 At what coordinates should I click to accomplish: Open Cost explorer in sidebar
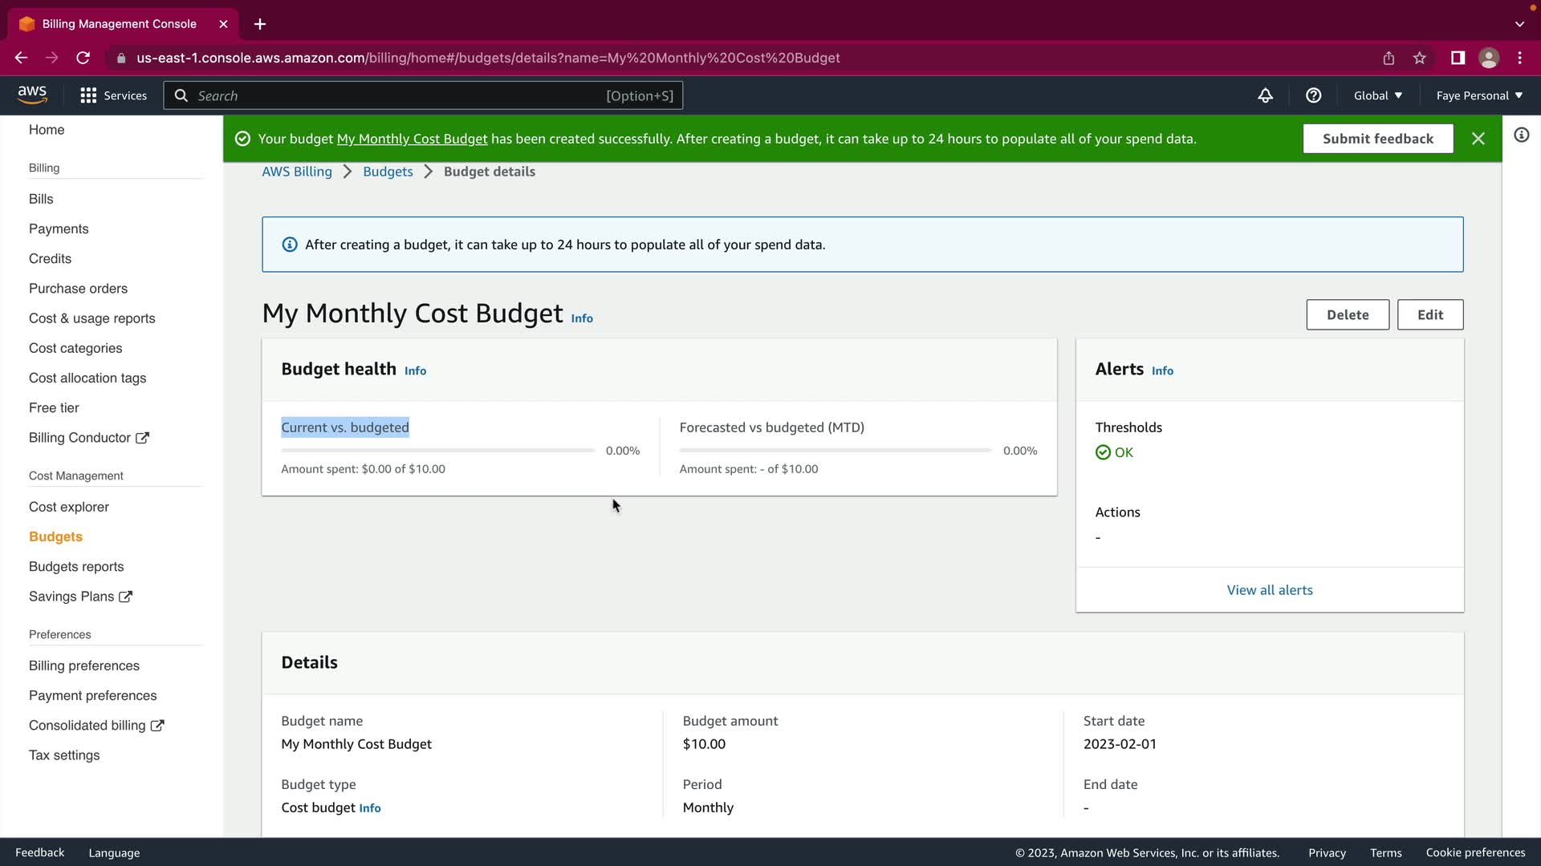(69, 507)
